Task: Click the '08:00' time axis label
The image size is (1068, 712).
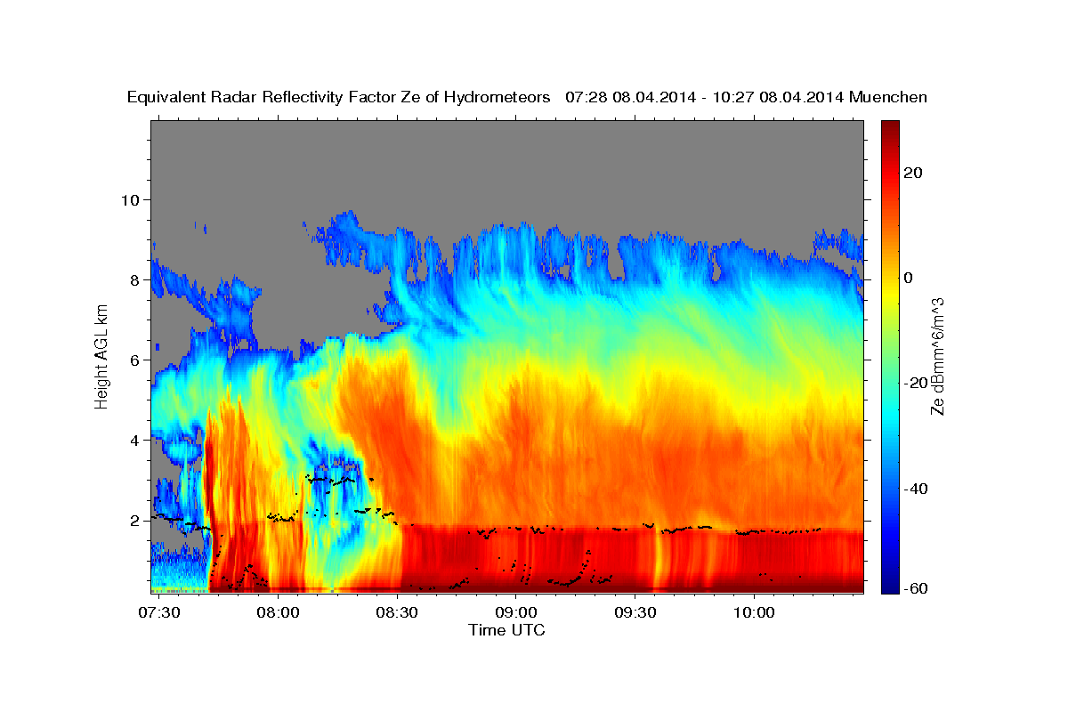Action: point(279,613)
